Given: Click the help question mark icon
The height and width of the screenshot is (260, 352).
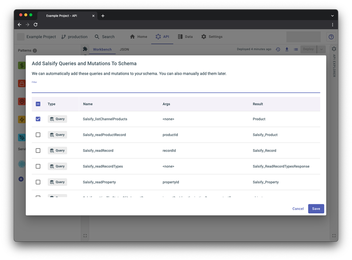Looking at the screenshot, I should 331,37.
